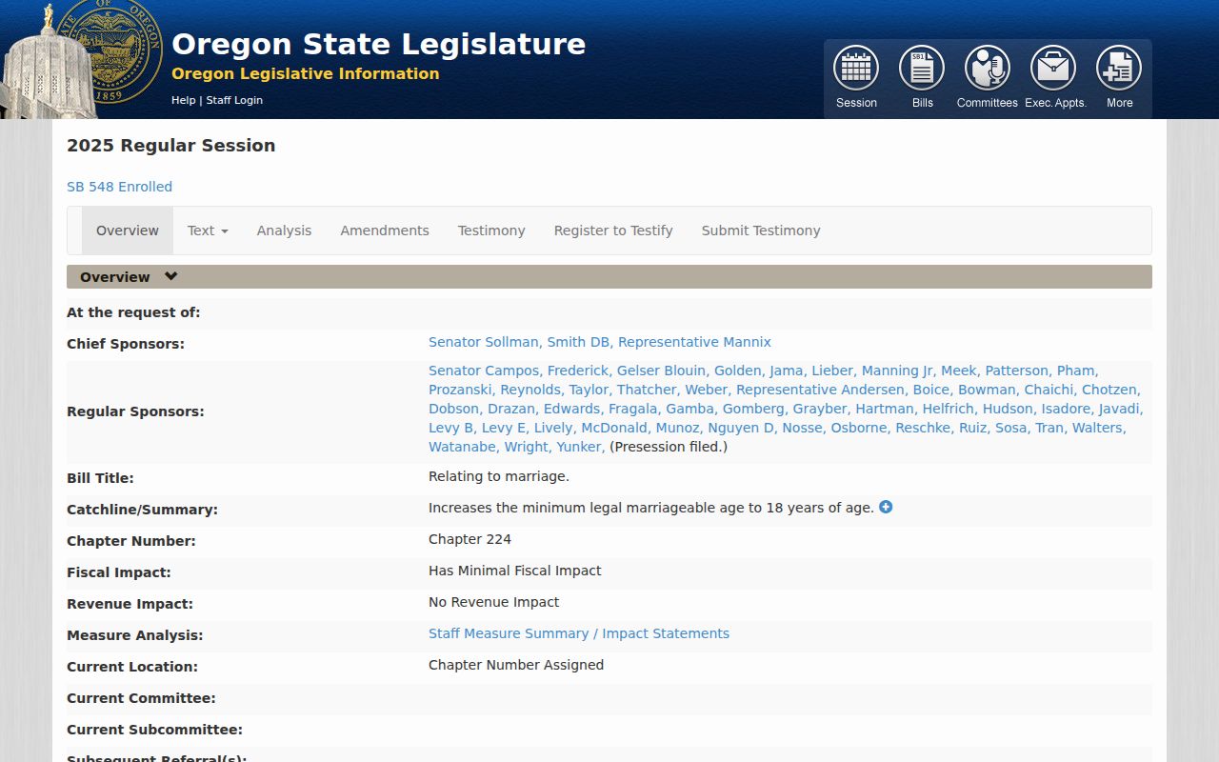
Task: Select the Overview tab
Action: (128, 231)
